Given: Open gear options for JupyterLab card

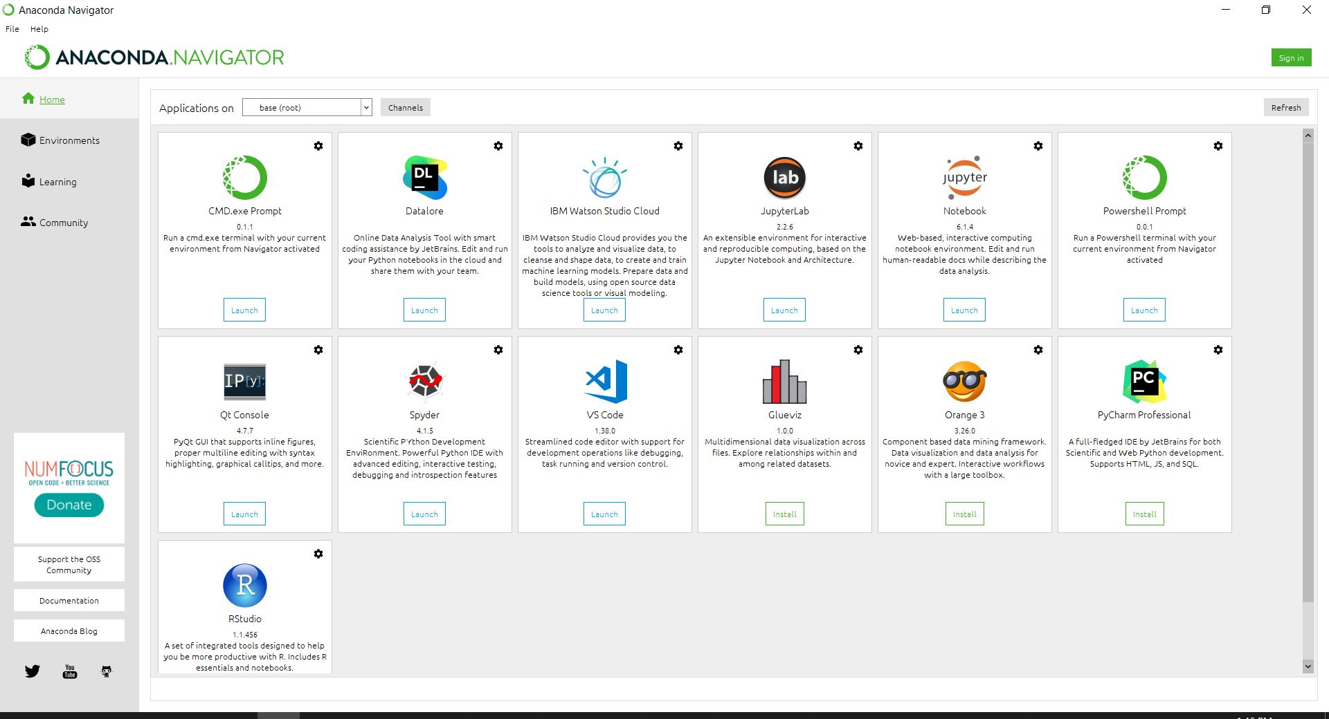Looking at the screenshot, I should pyautogui.click(x=858, y=146).
